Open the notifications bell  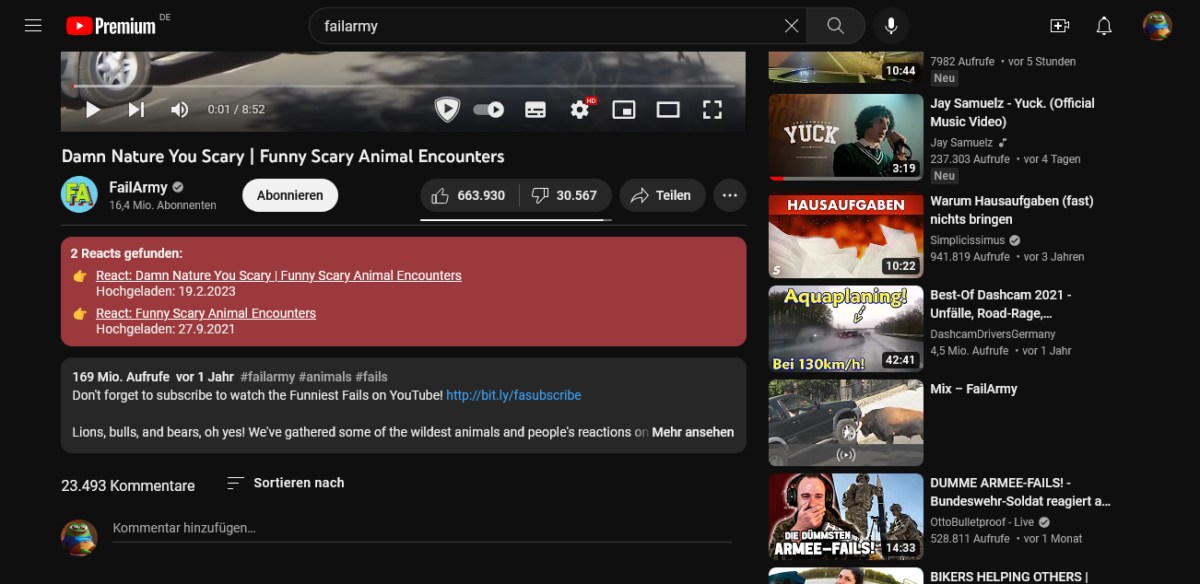pos(1104,26)
